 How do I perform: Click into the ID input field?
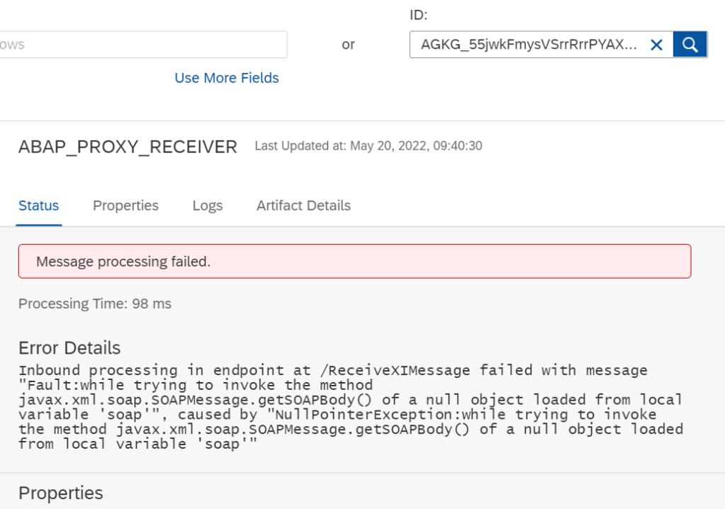click(528, 45)
